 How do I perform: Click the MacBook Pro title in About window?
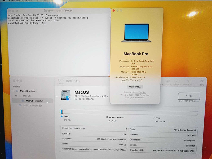click(x=136, y=54)
